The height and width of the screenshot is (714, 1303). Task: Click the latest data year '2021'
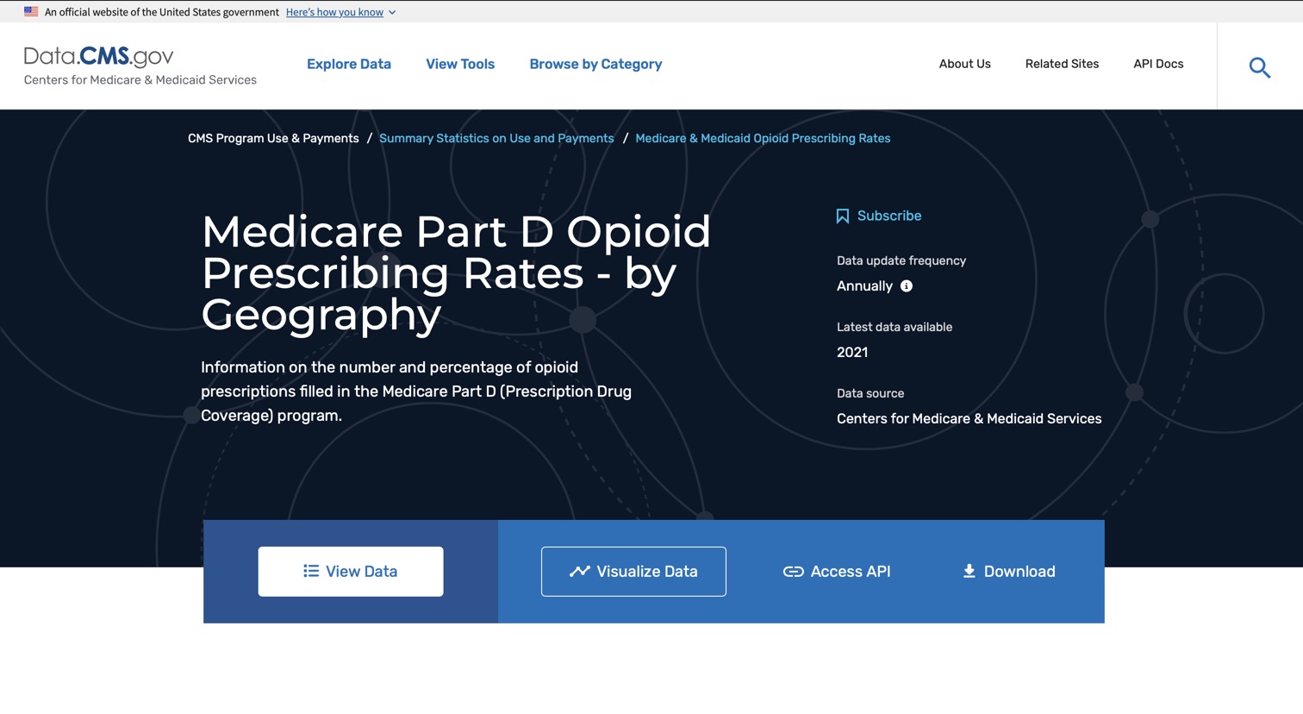(x=852, y=352)
